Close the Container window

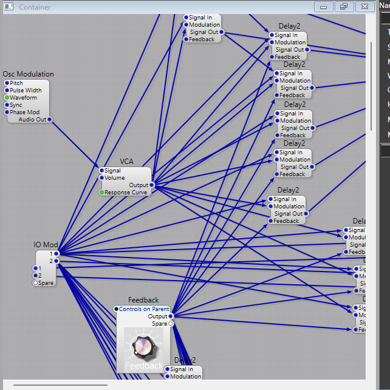(365, 7)
